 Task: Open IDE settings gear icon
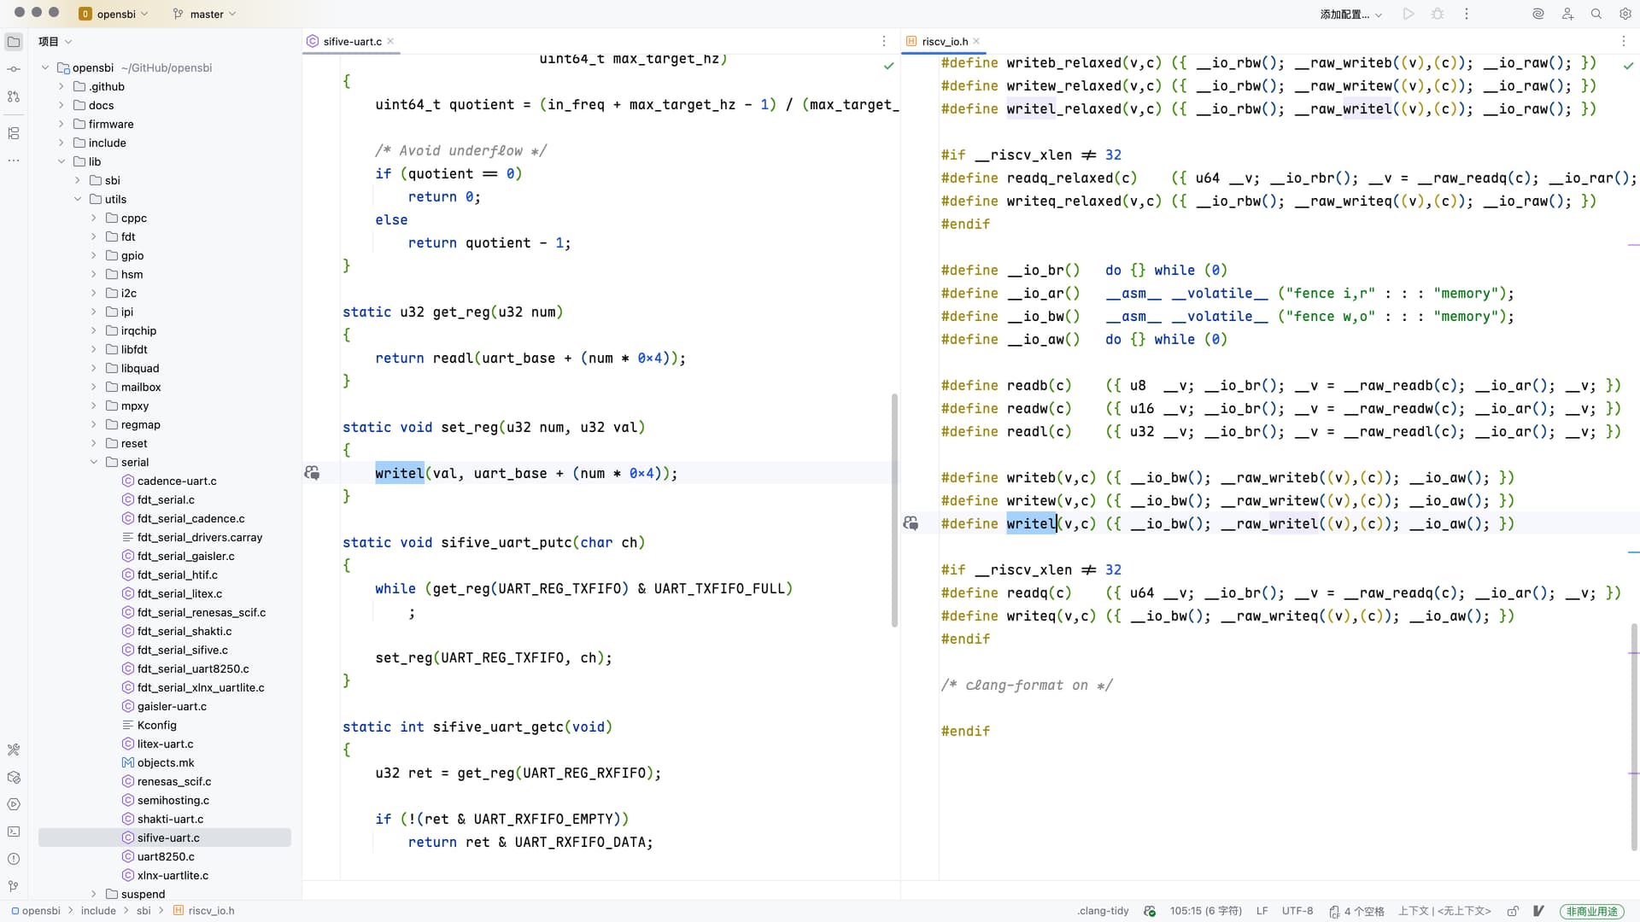click(1625, 14)
